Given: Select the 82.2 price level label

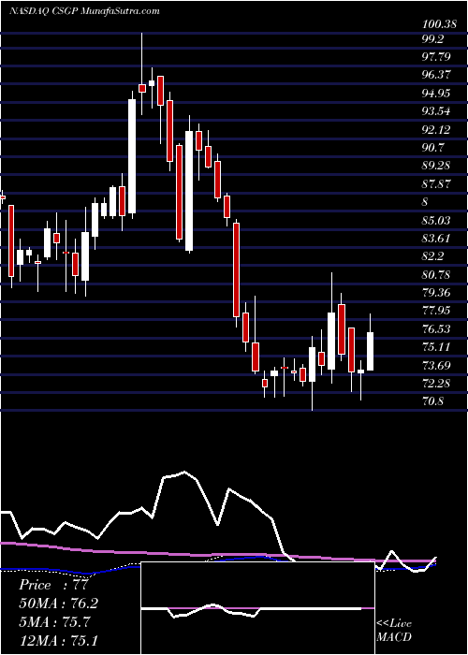Looking at the screenshot, I should point(433,256).
